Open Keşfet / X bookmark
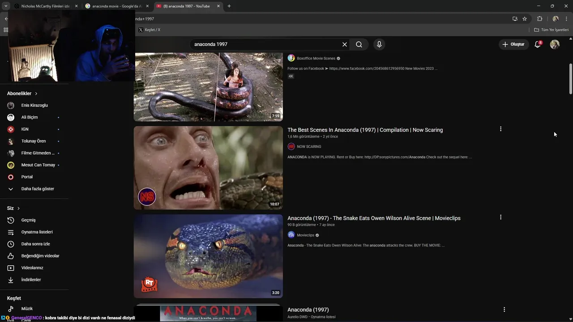 click(x=149, y=30)
